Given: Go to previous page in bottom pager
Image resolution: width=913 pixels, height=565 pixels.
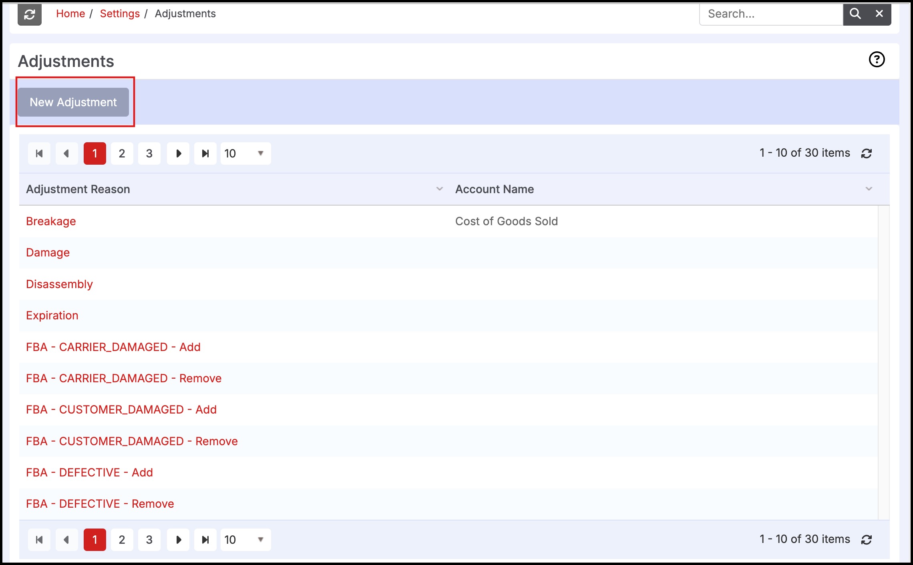Looking at the screenshot, I should click(66, 540).
